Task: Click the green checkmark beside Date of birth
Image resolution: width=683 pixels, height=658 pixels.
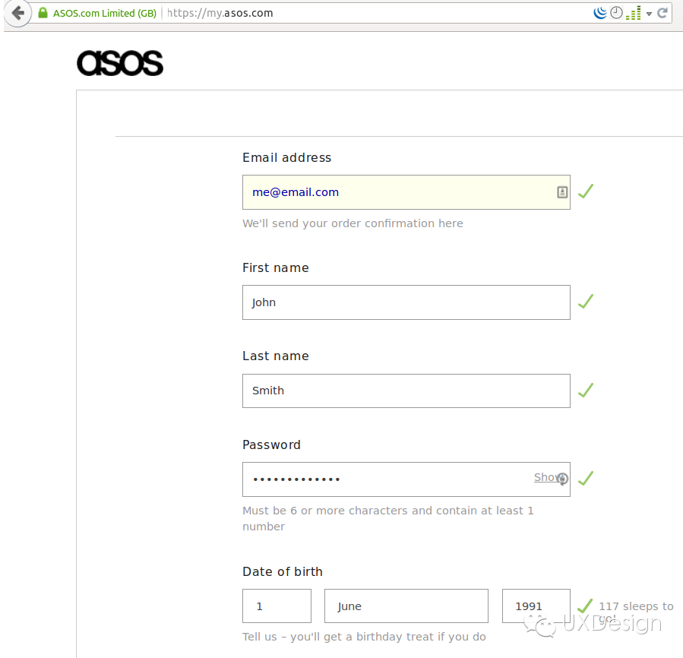Action: pyautogui.click(x=584, y=606)
